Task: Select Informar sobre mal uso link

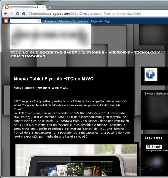Action: 74,21
